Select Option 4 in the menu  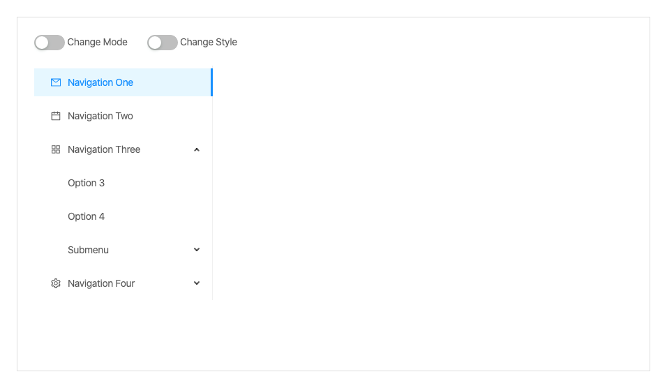point(87,216)
